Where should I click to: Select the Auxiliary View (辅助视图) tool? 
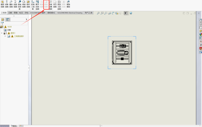click(11, 4)
